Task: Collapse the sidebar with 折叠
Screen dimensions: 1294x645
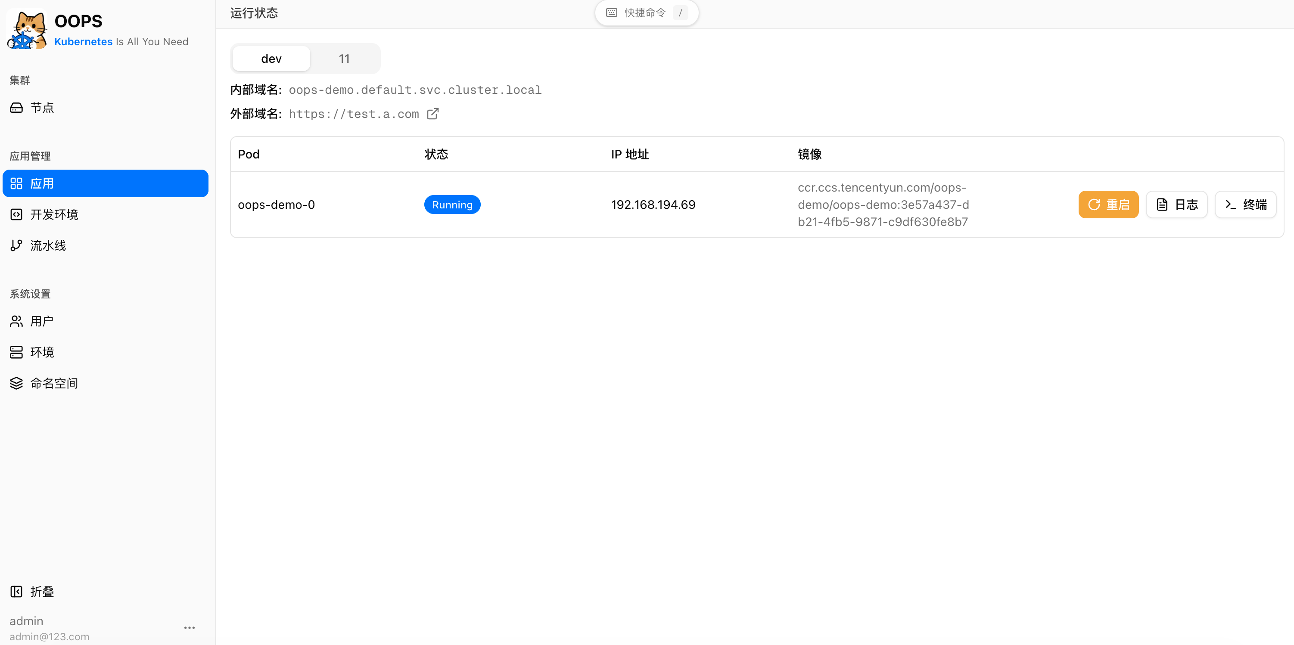Action: click(106, 592)
